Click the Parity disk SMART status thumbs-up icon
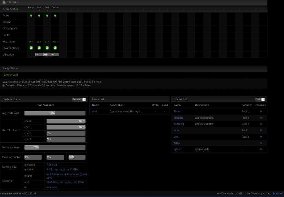Screen dimensions: 284x197 [31, 48]
